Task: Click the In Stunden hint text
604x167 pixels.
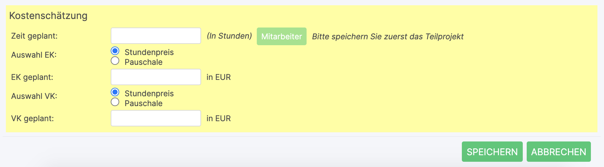Action: tap(229, 36)
